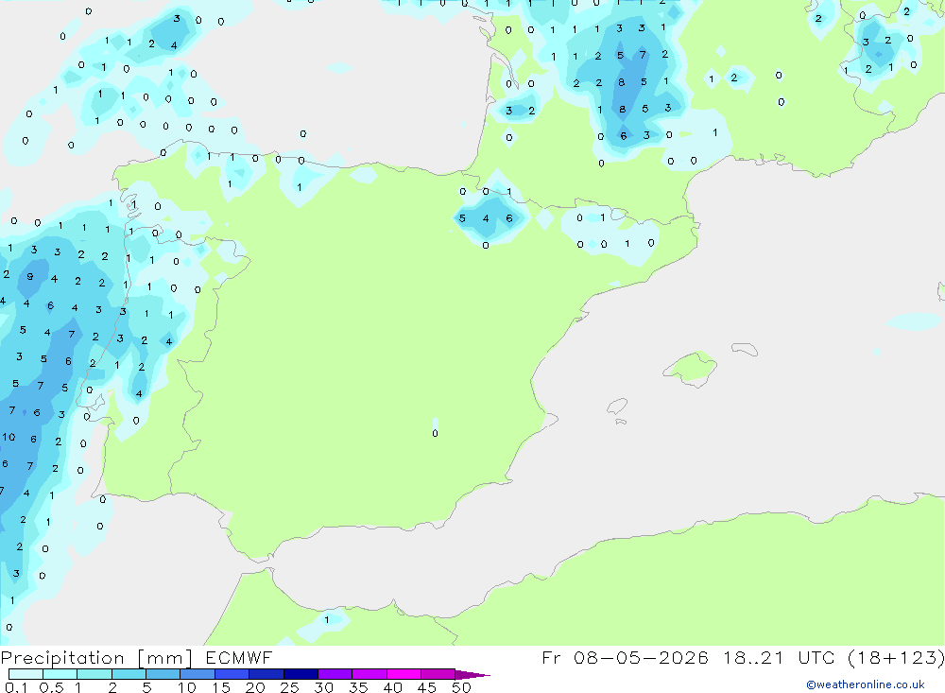This screenshot has width=945, height=693.
Task: Click the Menorca island outline
Action: click(x=745, y=349)
